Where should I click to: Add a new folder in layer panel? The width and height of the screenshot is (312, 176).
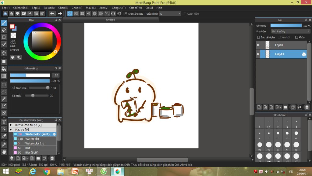point(285,107)
